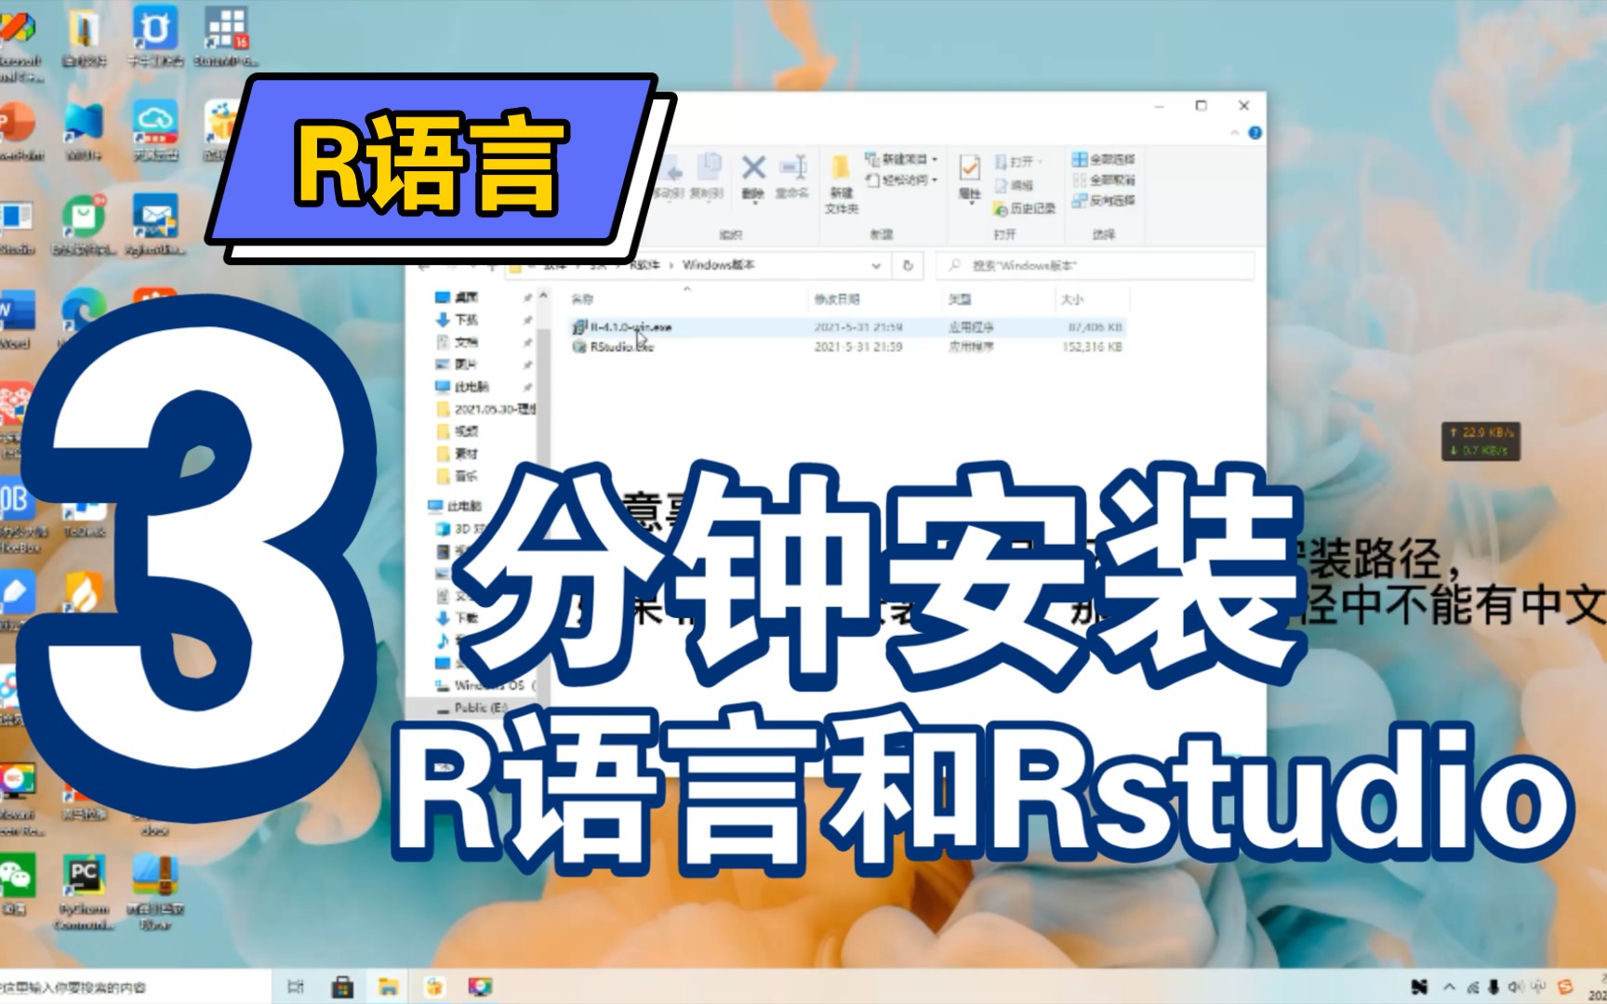Click the refresh icon next to the address bar
Viewport: 1607px width, 1004px height.
[908, 267]
